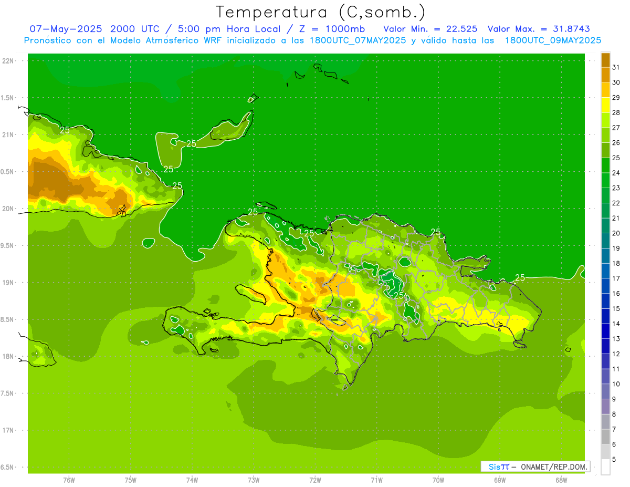
Task: Click the '69W' longitude axis label
Action: tap(500, 480)
